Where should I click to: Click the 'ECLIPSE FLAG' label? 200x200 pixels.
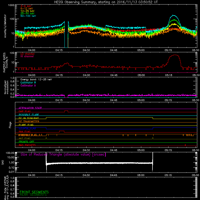(x=27, y=128)
